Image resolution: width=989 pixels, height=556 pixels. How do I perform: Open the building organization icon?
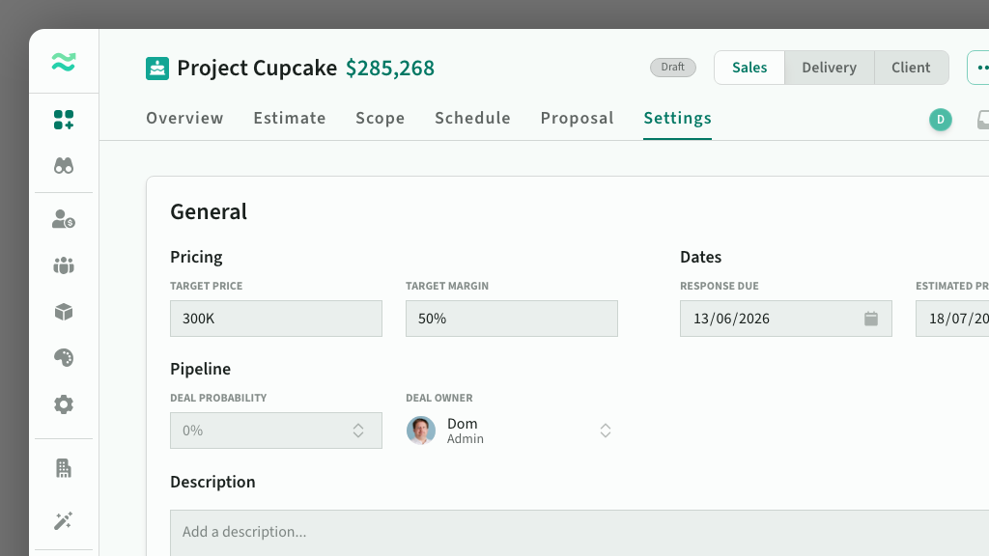point(64,468)
